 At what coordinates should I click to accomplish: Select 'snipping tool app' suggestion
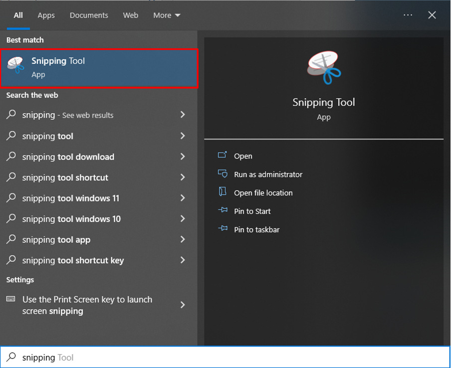point(99,239)
